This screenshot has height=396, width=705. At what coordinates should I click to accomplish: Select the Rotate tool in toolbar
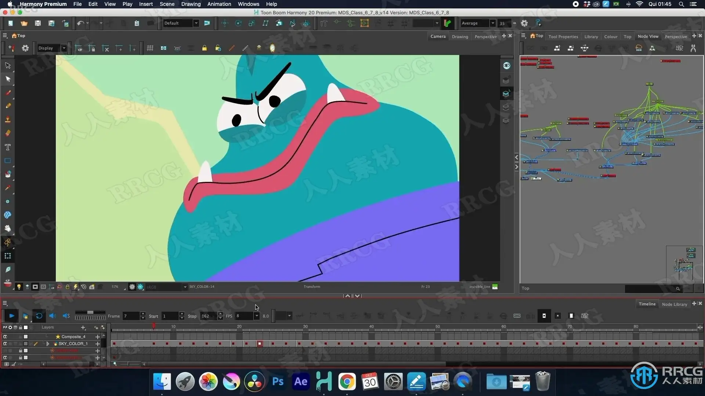(x=238, y=23)
